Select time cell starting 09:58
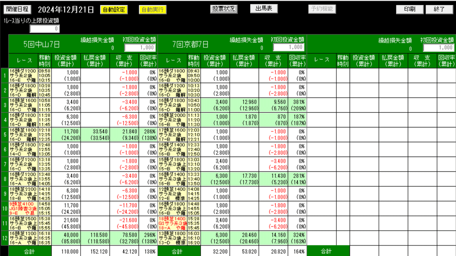 (x=44, y=75)
